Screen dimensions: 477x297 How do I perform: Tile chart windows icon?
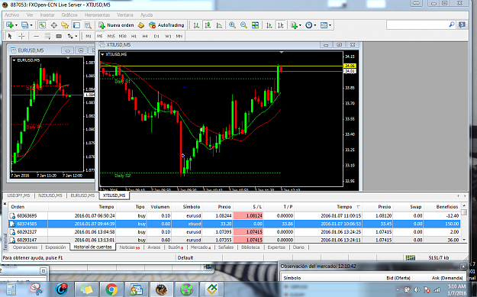(255, 25)
